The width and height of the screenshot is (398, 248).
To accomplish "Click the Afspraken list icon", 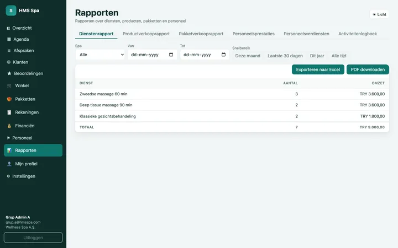I will tap(9, 51).
